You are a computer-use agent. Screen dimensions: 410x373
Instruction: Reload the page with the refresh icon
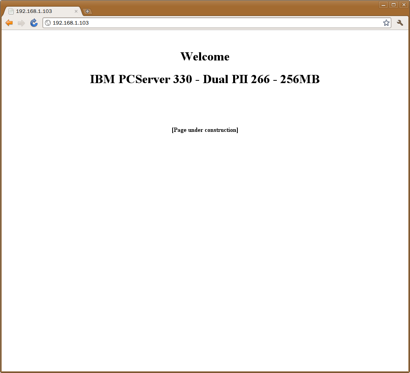[x=34, y=23]
